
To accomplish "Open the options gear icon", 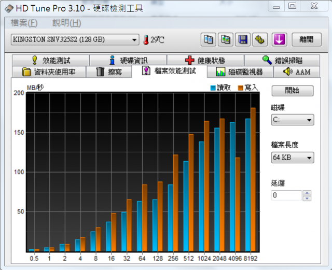I will coord(260,39).
